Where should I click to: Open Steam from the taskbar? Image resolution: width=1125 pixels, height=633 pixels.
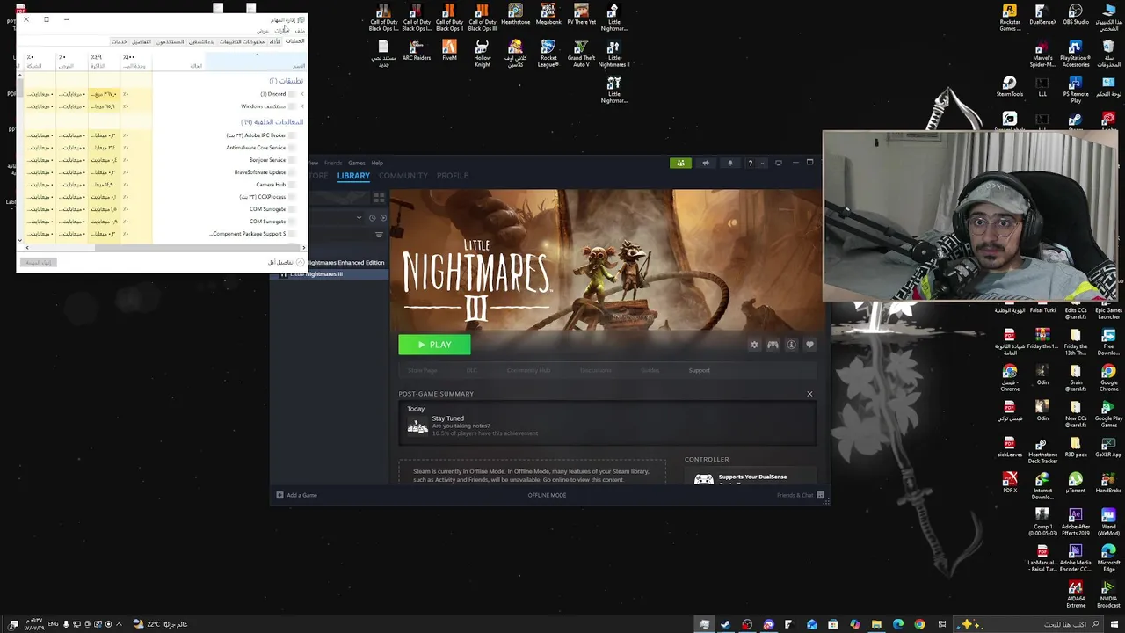click(x=726, y=624)
